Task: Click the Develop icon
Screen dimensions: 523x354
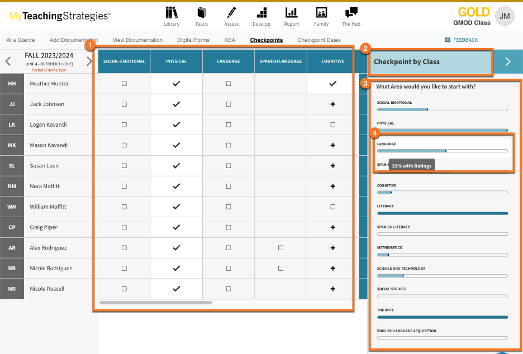Action: pyautogui.click(x=261, y=16)
